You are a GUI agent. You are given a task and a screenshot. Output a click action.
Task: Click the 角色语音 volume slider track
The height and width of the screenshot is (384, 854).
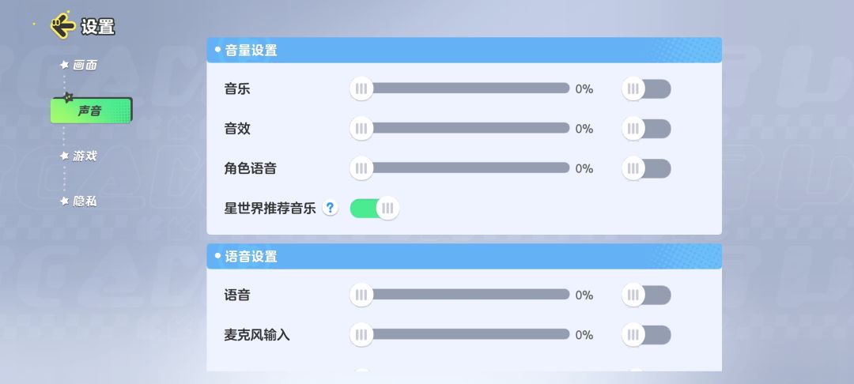(x=467, y=168)
